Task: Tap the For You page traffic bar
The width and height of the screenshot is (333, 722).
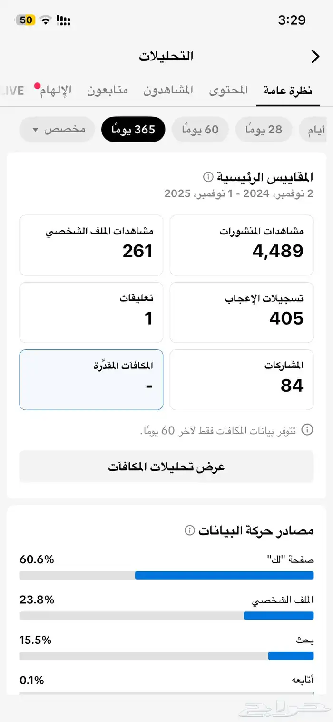Action: 166,575
